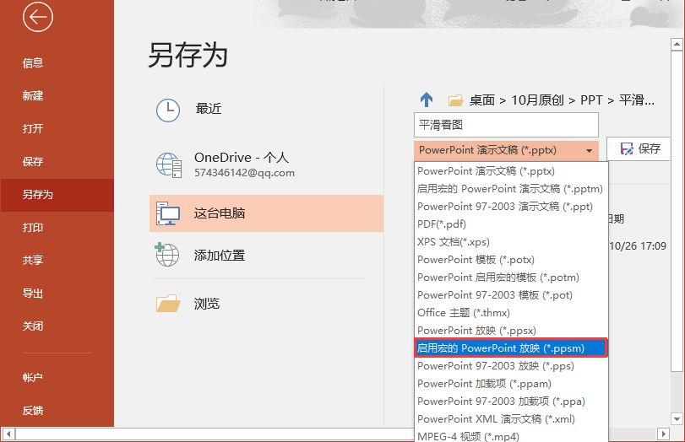Open the 反馈 page
The height and width of the screenshot is (442, 685).
[57, 411]
